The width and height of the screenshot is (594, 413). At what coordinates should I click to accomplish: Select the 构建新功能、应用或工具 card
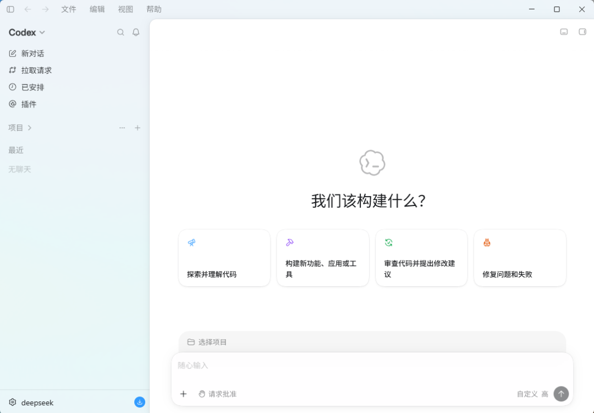(323, 258)
